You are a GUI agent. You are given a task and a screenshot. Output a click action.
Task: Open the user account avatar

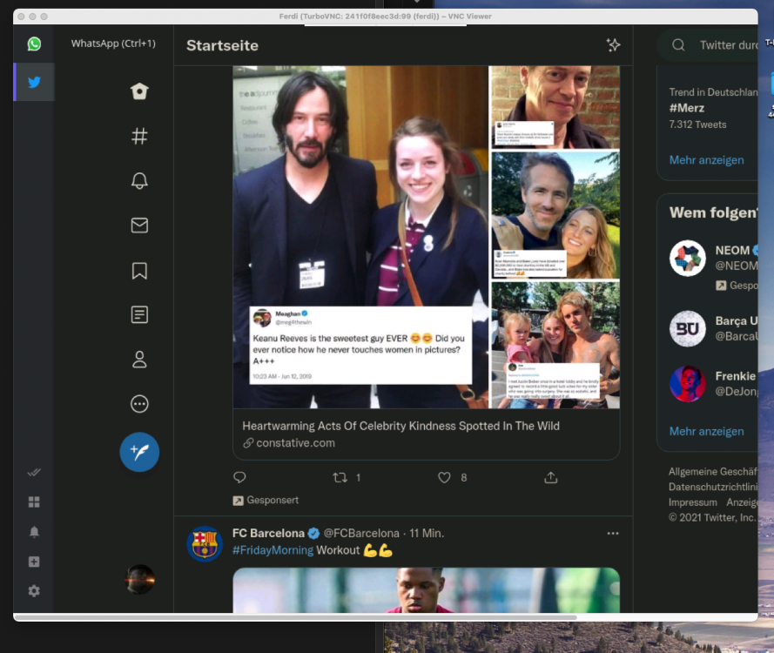[139, 580]
